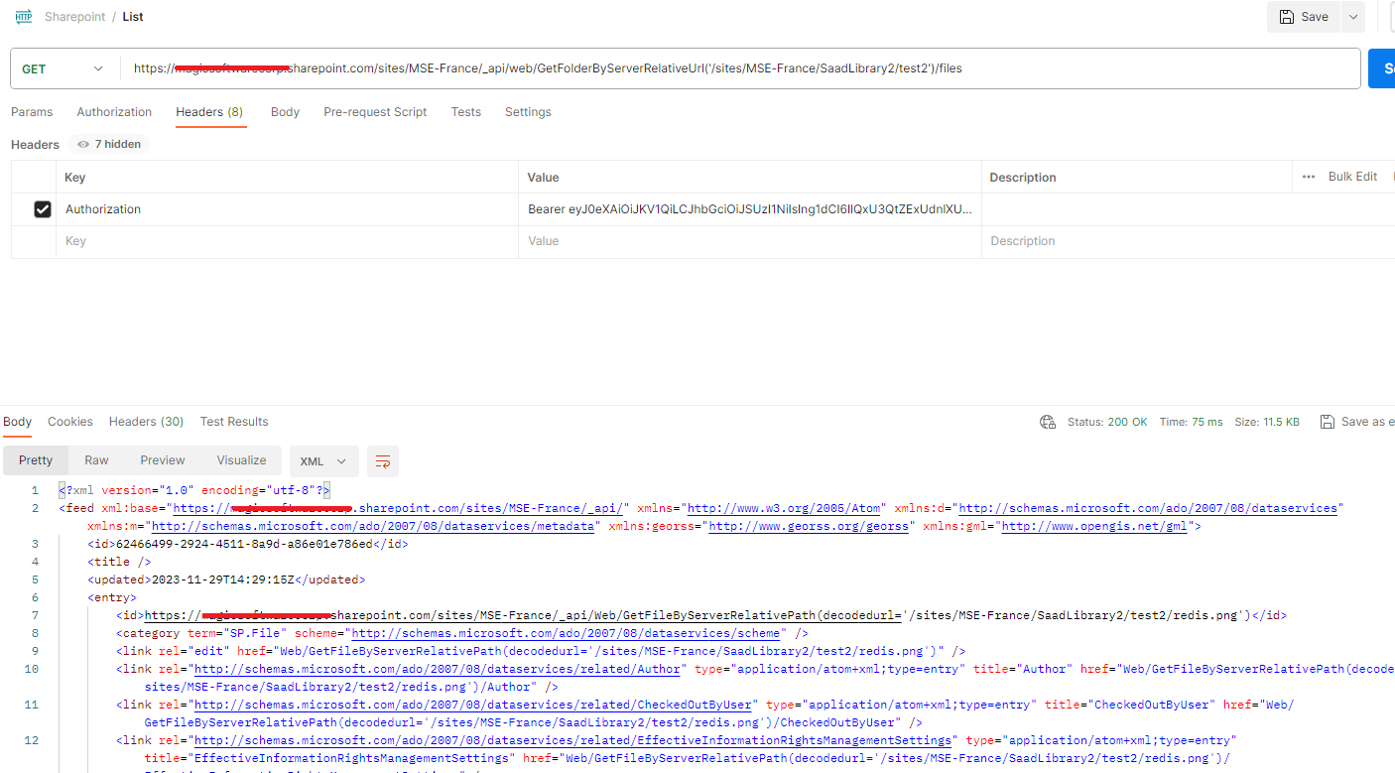Image resolution: width=1395 pixels, height=773 pixels.
Task: Click Bulk Edit
Action: [1352, 177]
